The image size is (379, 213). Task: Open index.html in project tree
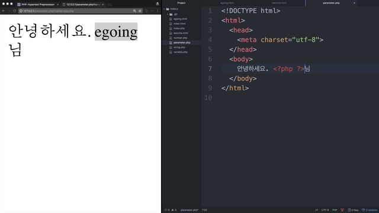coord(179,24)
